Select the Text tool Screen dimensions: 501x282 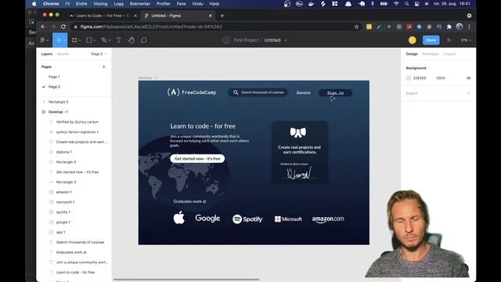(x=118, y=40)
